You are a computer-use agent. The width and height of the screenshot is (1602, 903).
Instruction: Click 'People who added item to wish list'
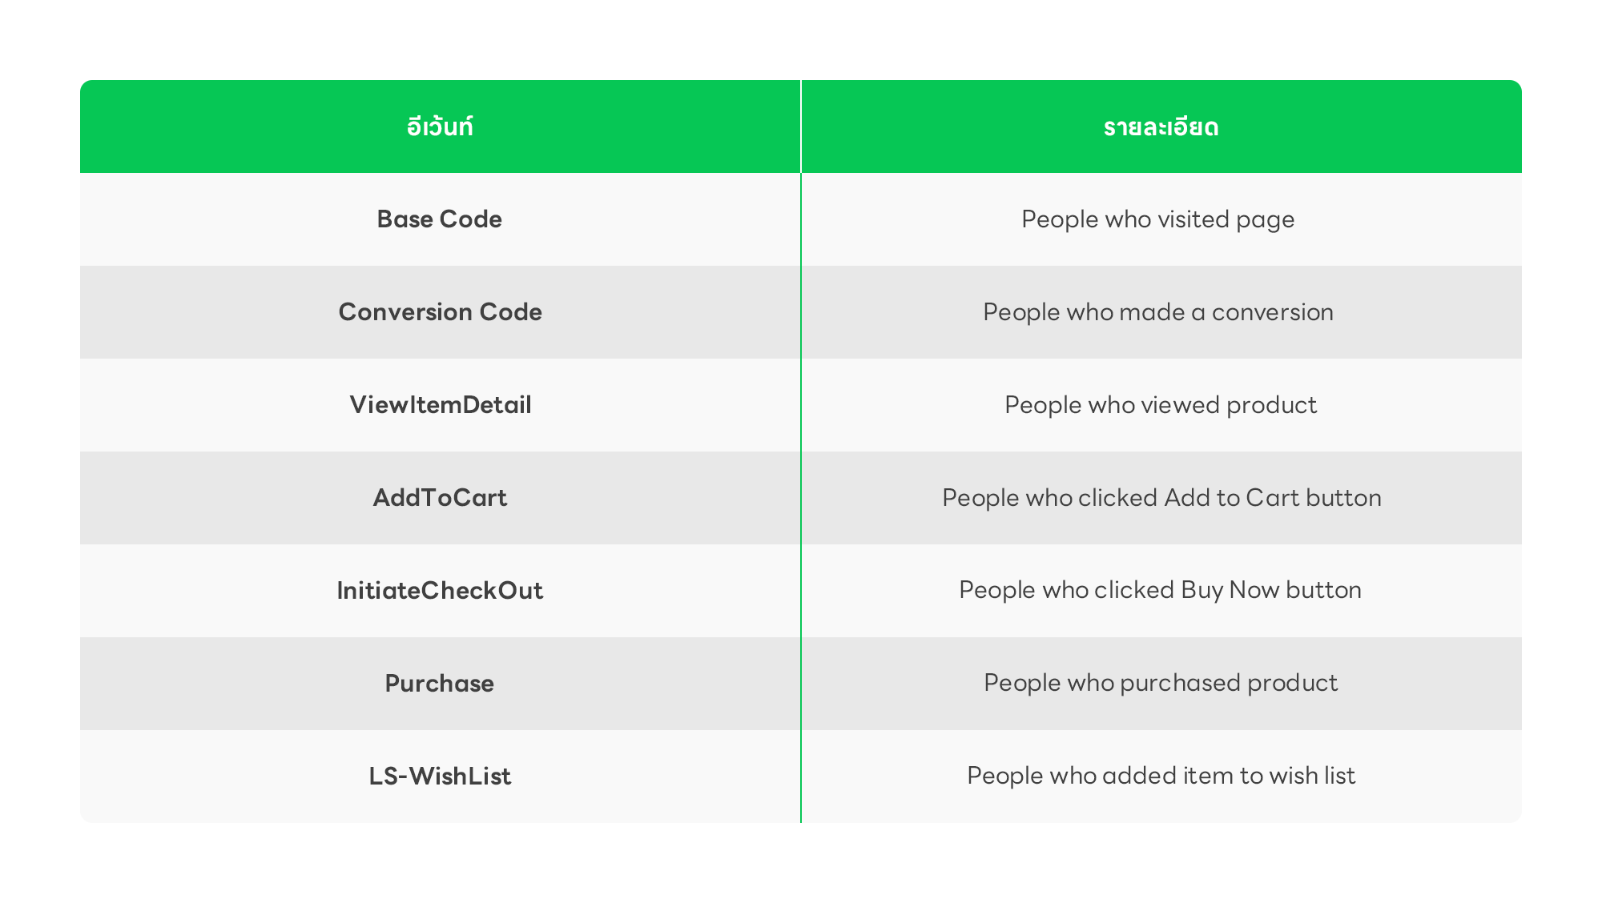[1161, 776]
